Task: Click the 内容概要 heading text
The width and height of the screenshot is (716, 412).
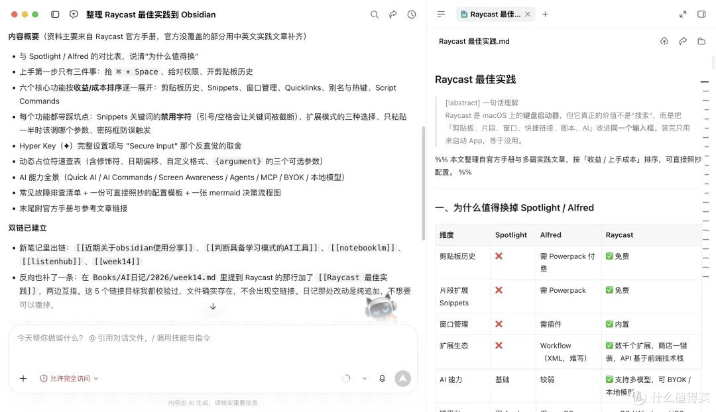Action: coord(24,36)
